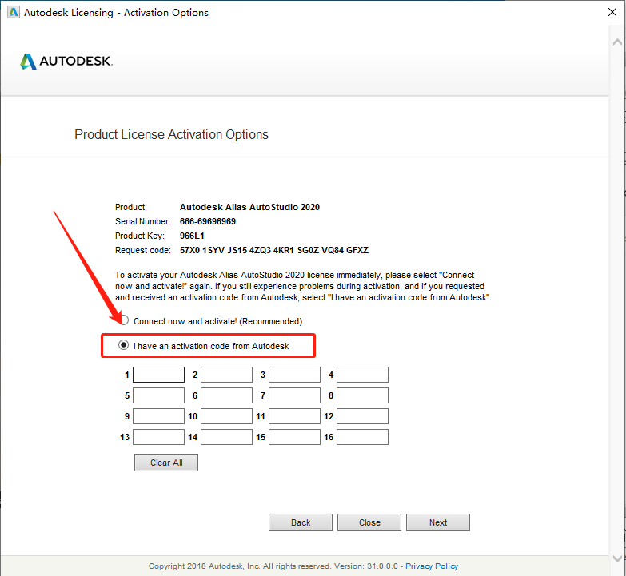Image resolution: width=626 pixels, height=576 pixels.
Task: Click the Autodesk title bar app icon
Action: [x=13, y=12]
